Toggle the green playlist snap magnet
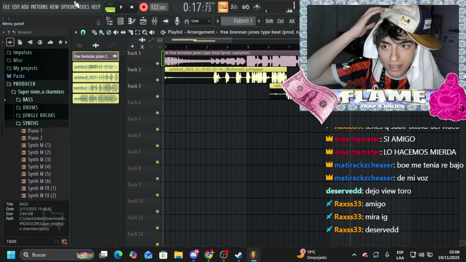Screen dimensions: 466x262 click(x=83, y=32)
